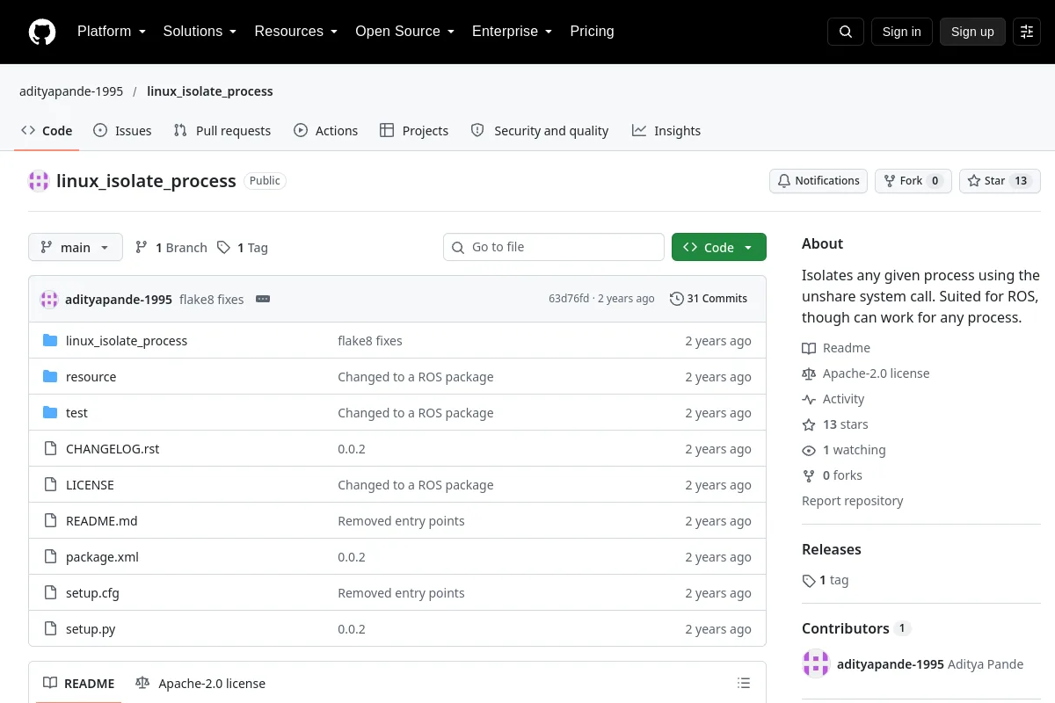1055x703 pixels.
Task: Click Report repository link
Action: [853, 501]
